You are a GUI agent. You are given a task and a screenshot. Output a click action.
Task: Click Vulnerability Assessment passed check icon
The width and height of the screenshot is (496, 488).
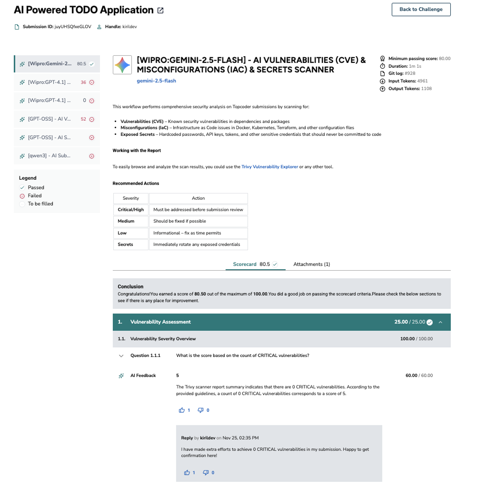point(429,322)
